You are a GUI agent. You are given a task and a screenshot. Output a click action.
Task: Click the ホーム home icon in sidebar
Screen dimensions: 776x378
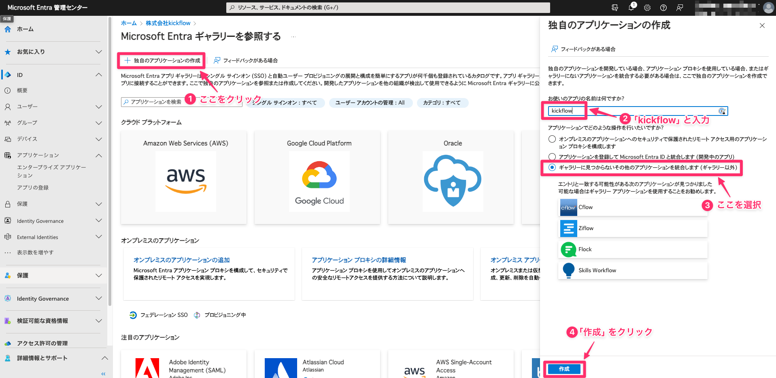coord(7,29)
